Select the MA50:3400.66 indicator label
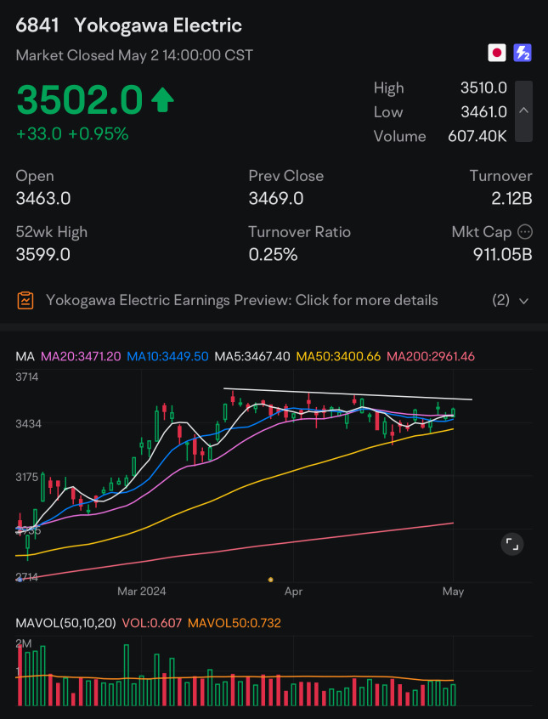 338,356
